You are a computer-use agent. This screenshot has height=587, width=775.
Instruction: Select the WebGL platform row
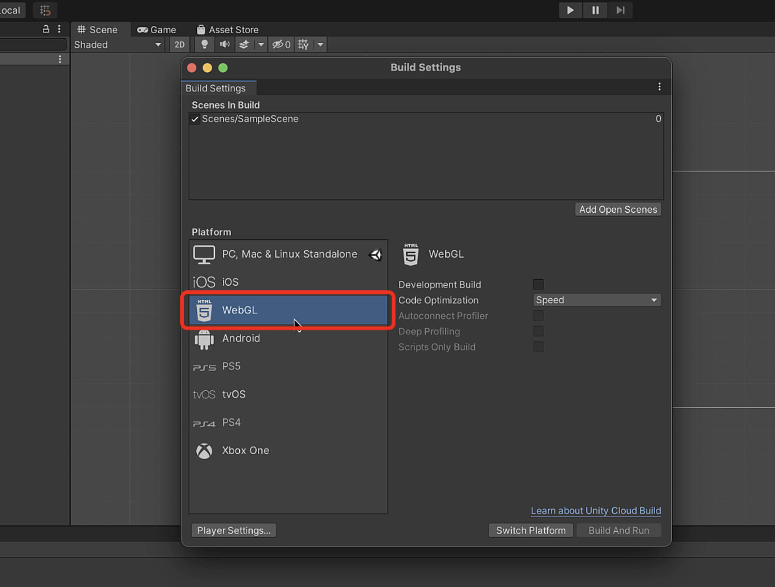coord(288,310)
